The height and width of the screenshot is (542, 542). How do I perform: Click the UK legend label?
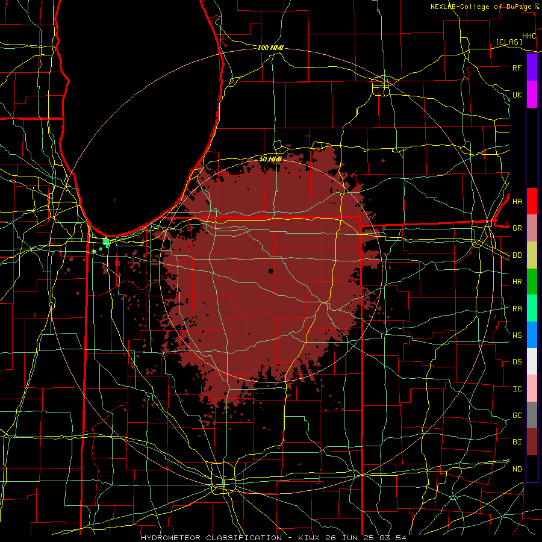pyautogui.click(x=517, y=95)
